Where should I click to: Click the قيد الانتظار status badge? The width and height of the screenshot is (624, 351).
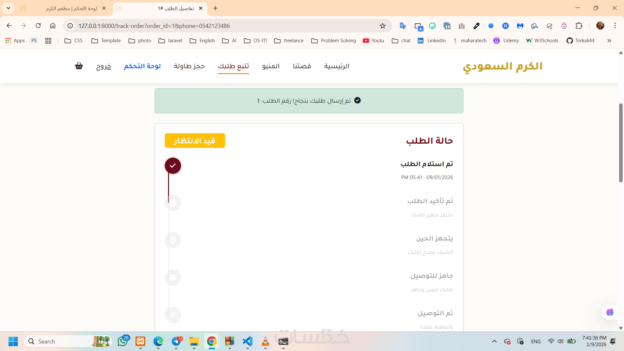click(195, 141)
